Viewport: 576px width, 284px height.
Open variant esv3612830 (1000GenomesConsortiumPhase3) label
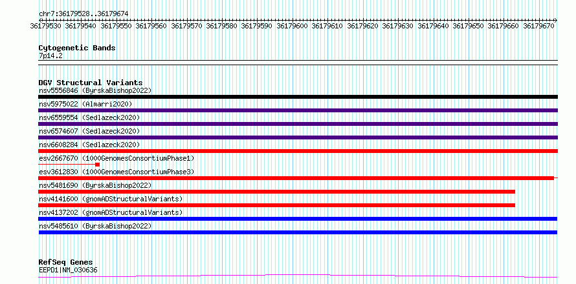tap(116, 172)
